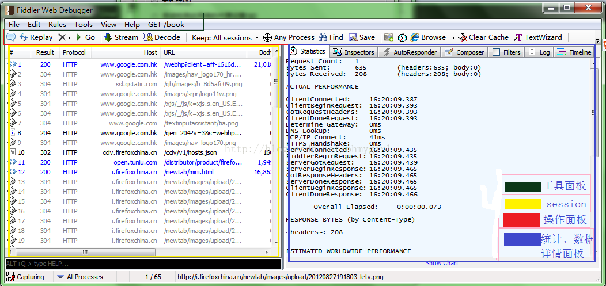This screenshot has height=286, width=606.
Task: Click the Go resume icon
Action: pyautogui.click(x=86, y=37)
